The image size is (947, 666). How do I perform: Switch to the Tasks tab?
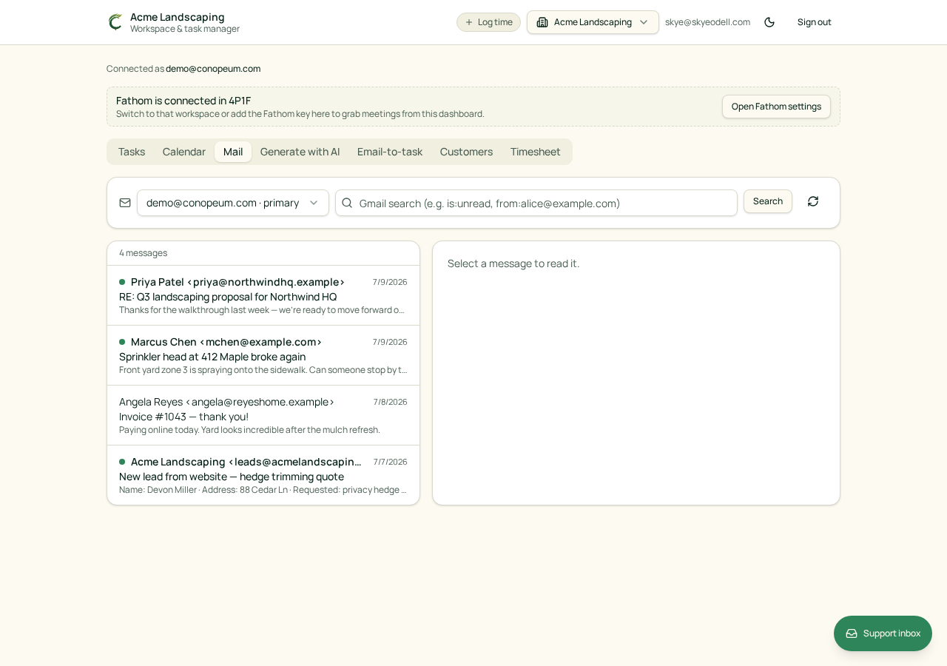coord(132,152)
